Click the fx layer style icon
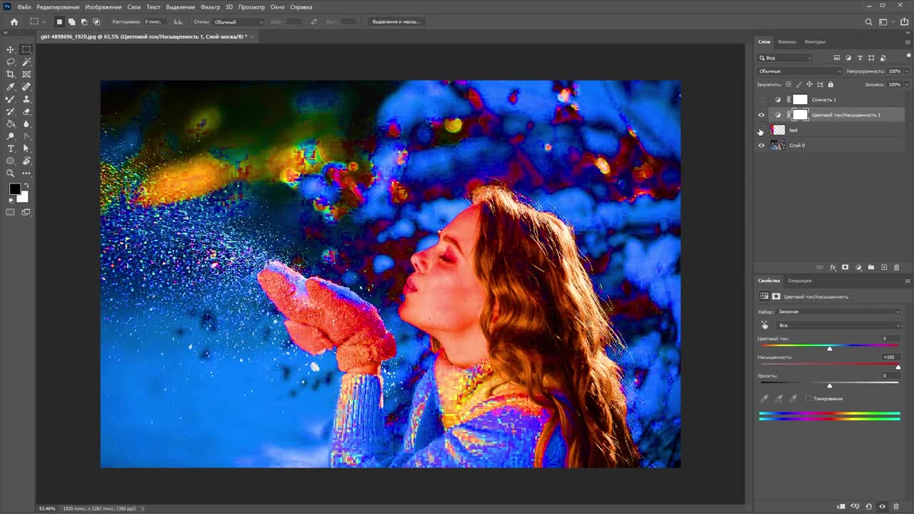 pyautogui.click(x=833, y=268)
